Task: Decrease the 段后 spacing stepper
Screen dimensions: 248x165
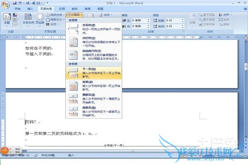Action: (x=183, y=27)
